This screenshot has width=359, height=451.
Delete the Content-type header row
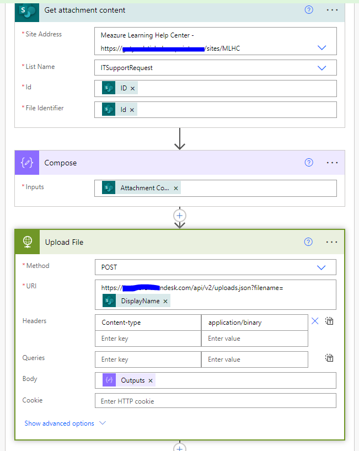(315, 321)
